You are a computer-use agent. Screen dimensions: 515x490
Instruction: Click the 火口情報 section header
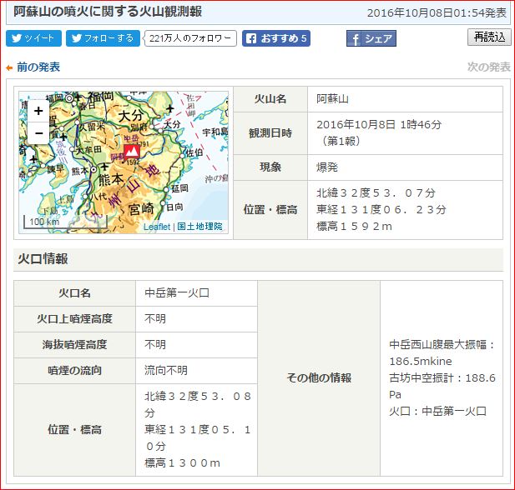[43, 259]
